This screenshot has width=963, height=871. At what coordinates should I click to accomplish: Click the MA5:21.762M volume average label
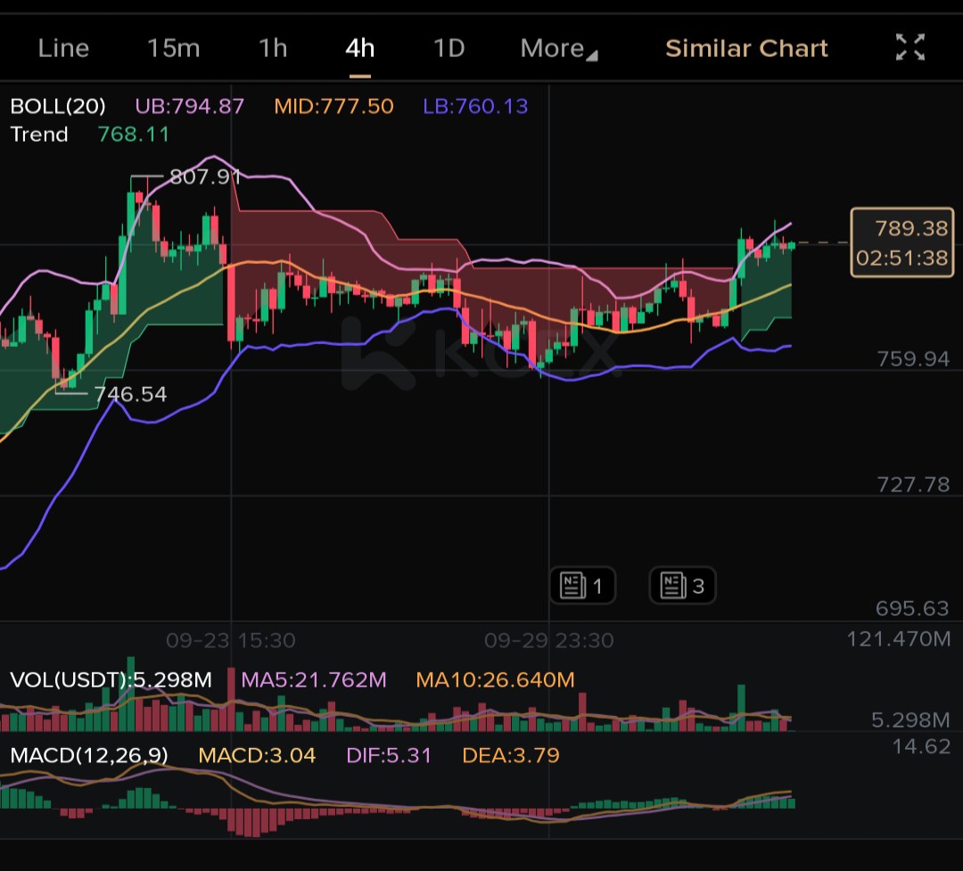click(314, 679)
